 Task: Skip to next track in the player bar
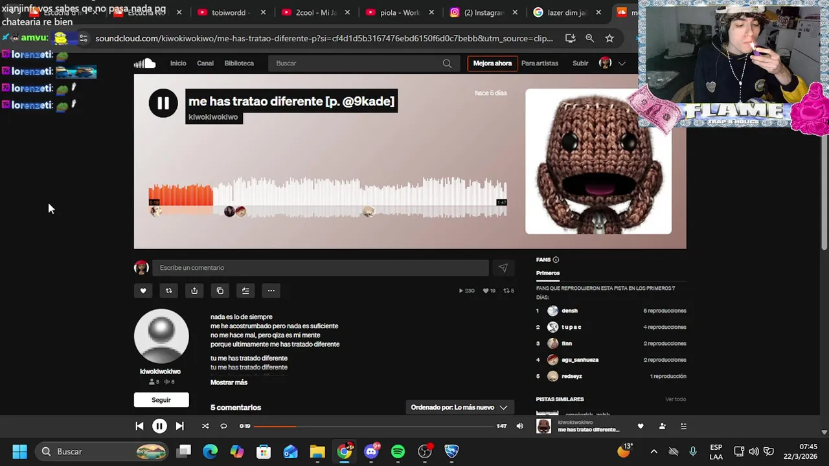pos(179,426)
